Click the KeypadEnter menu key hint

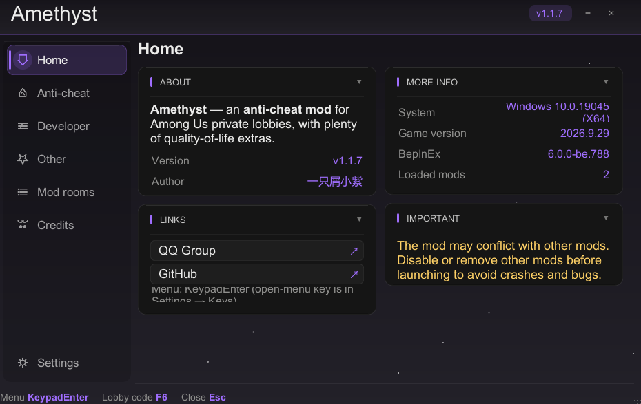click(58, 398)
